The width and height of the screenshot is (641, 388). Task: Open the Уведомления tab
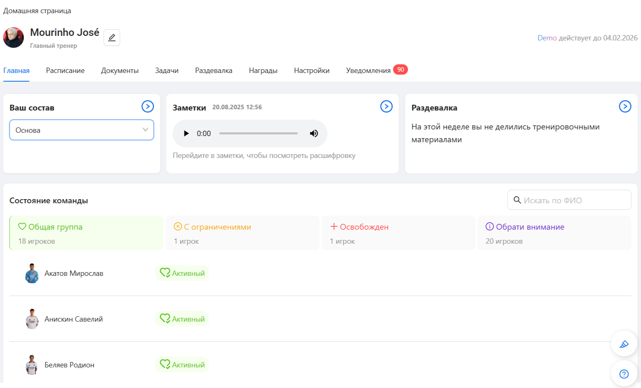point(368,71)
